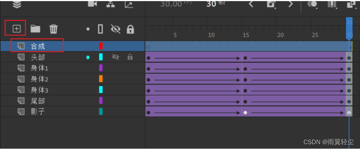Image resolution: width=360 pixels, height=149 pixels.
Task: Insert keyframe using the middle keyframe icon
Action: pyautogui.click(x=271, y=4)
